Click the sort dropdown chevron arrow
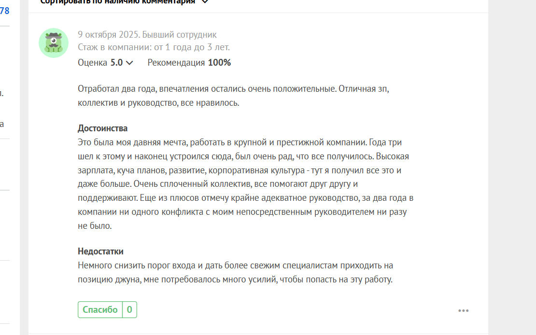This screenshot has width=536, height=335. pos(205,2)
